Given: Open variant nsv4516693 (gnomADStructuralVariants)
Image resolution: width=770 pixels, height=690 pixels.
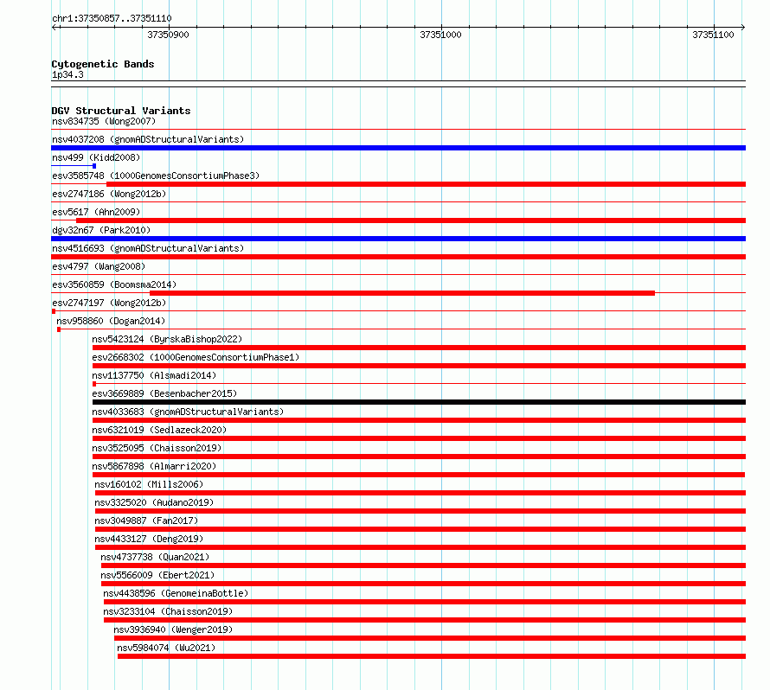Looking at the screenshot, I should tap(148, 248).
